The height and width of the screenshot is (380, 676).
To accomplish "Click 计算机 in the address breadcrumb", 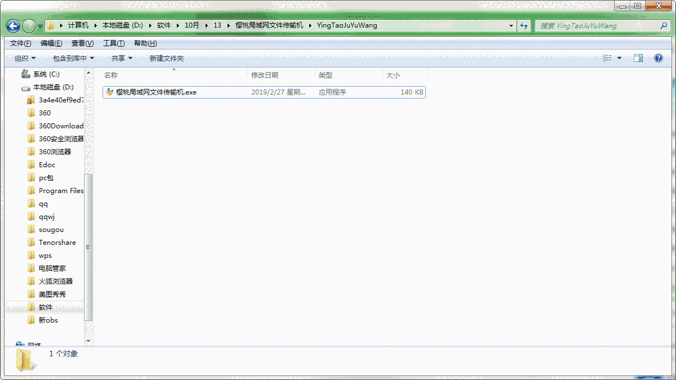I will point(78,26).
